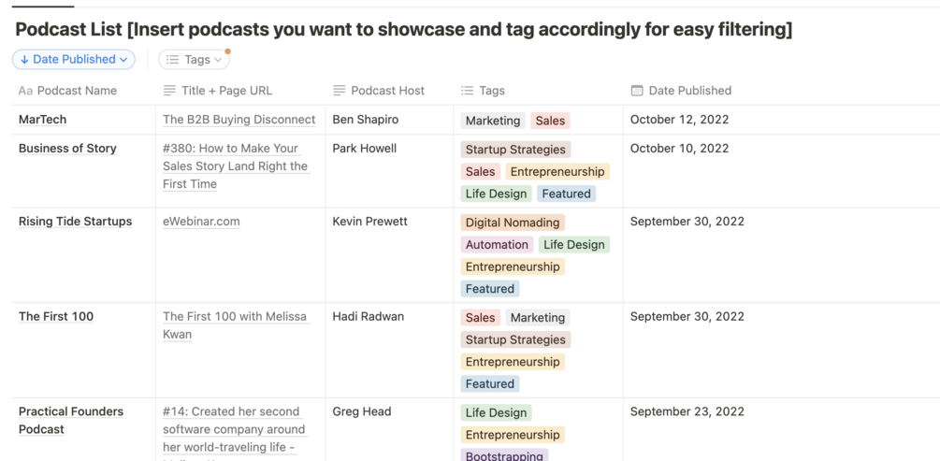The image size is (940, 461).
Task: Click the purple Automation tag
Action: pos(497,245)
